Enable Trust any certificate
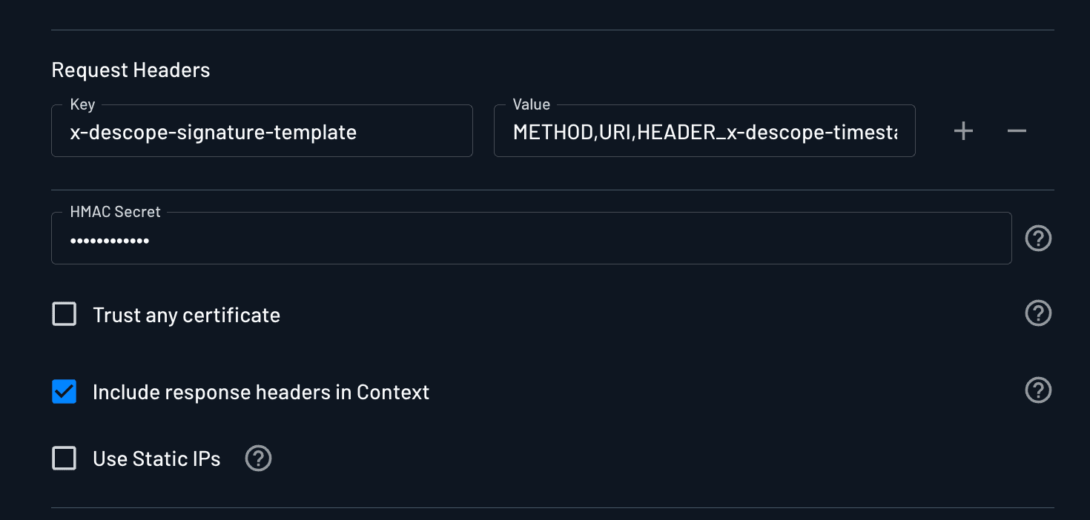 (65, 313)
